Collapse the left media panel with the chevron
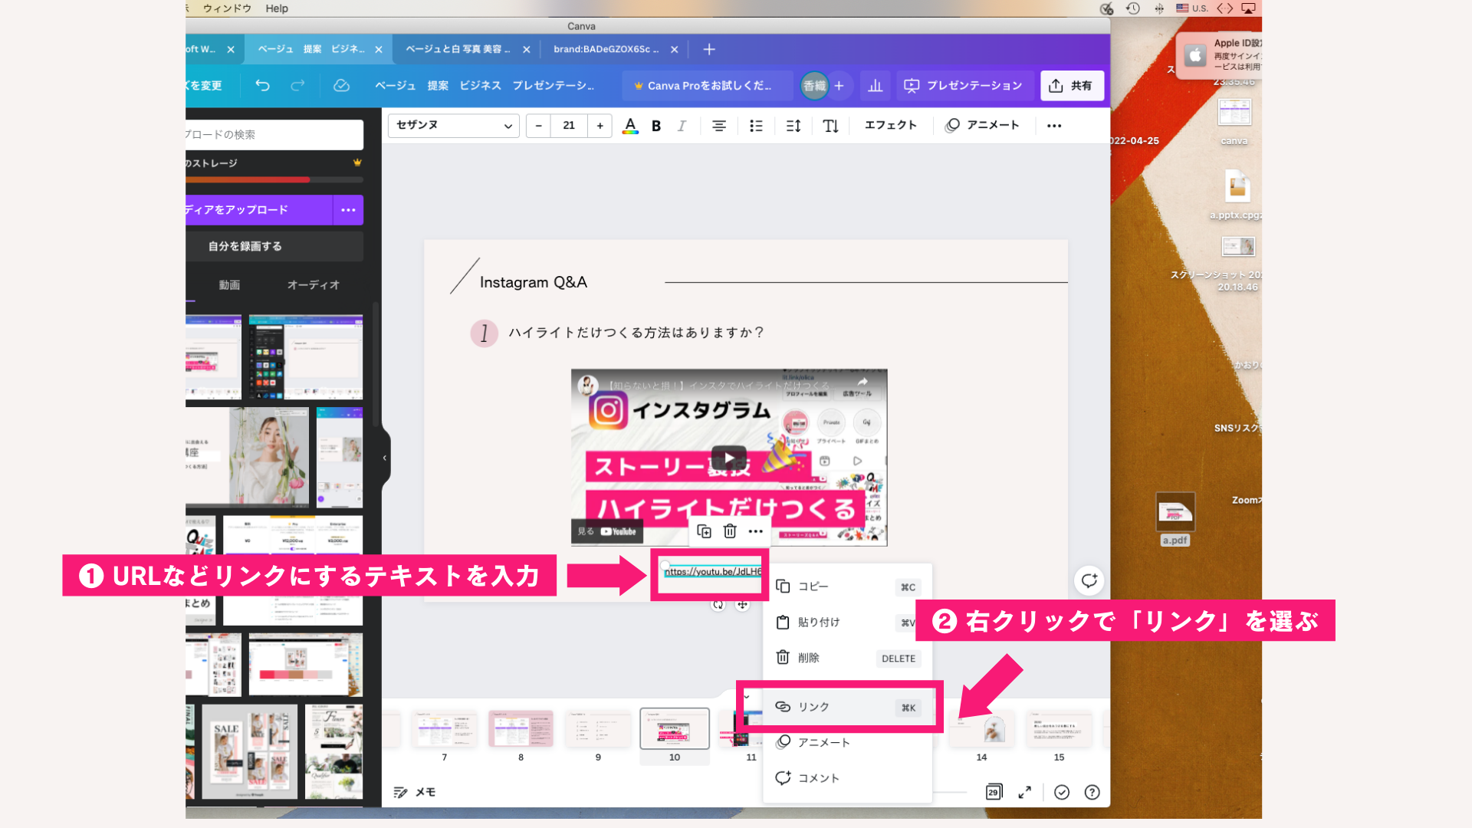The width and height of the screenshot is (1472, 828). point(384,458)
